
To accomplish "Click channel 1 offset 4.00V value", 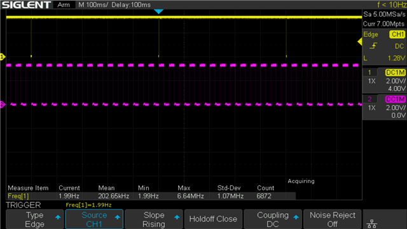I will [x=396, y=89].
